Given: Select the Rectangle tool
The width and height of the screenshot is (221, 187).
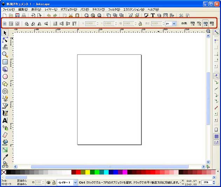Looking at the screenshot, I should [x=5, y=62].
